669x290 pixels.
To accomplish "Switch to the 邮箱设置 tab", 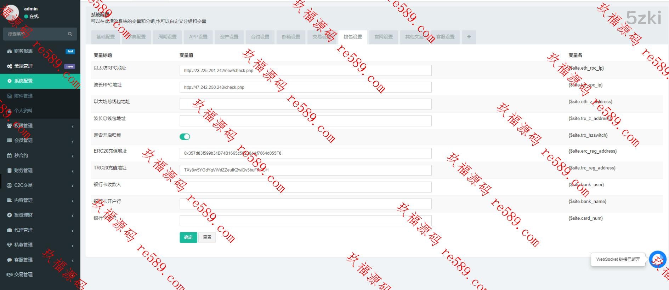I will click(291, 37).
